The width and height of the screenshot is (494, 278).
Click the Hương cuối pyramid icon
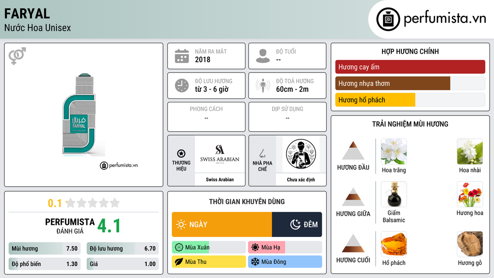pos(353,243)
